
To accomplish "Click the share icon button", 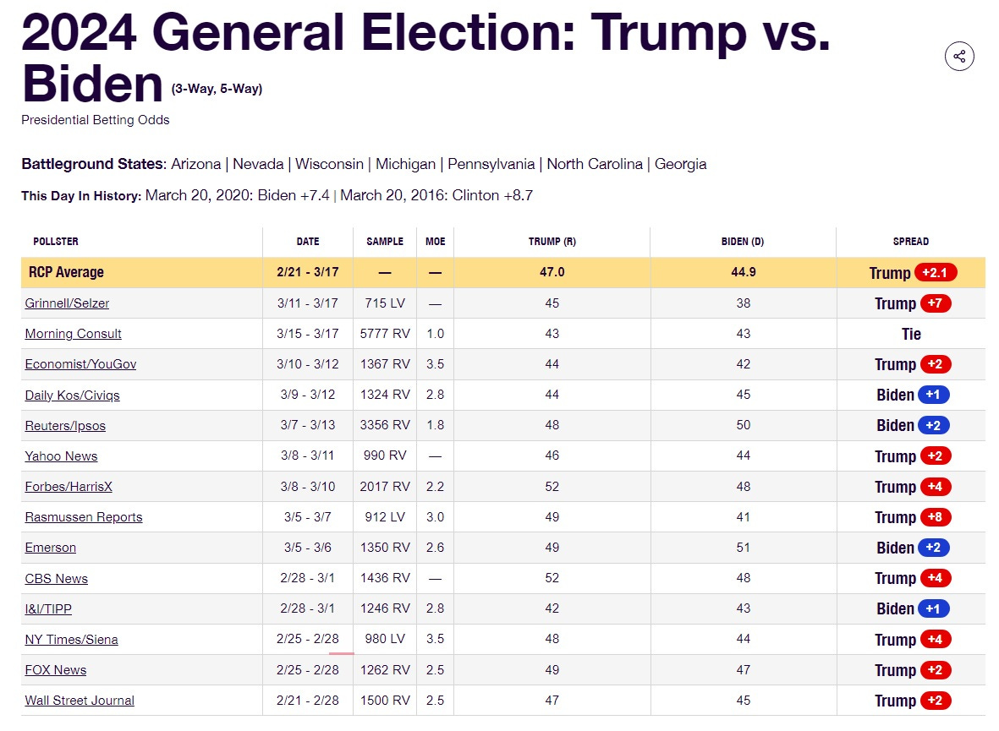I will [959, 57].
